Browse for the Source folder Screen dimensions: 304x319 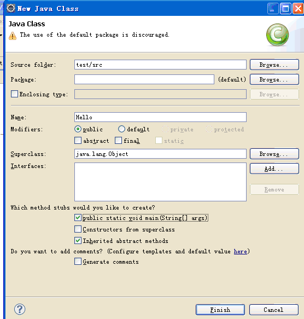274,65
